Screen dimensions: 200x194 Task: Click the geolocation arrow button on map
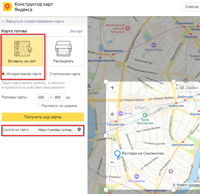point(112,88)
